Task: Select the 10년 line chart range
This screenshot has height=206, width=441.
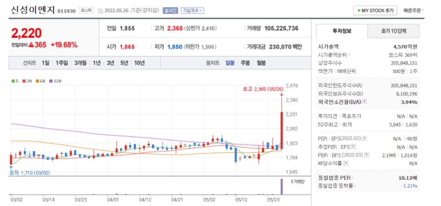Action: pos(140,63)
